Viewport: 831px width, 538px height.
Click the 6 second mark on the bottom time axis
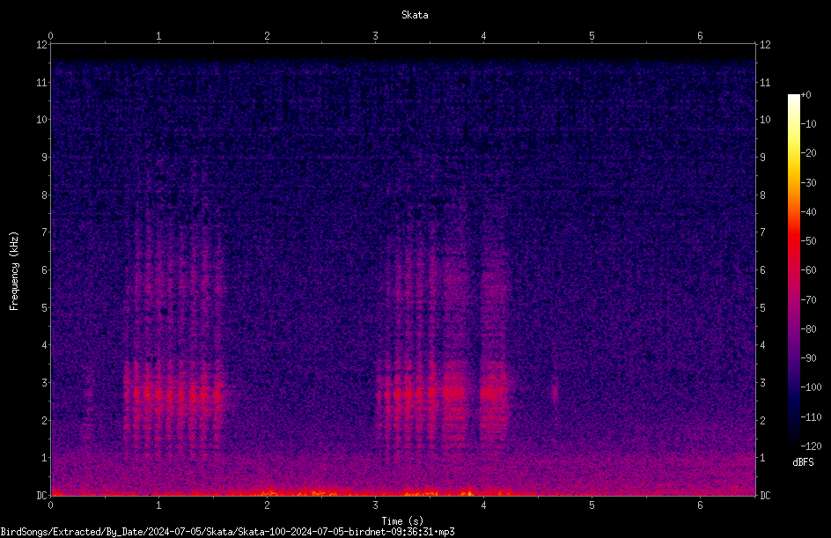tap(700, 505)
